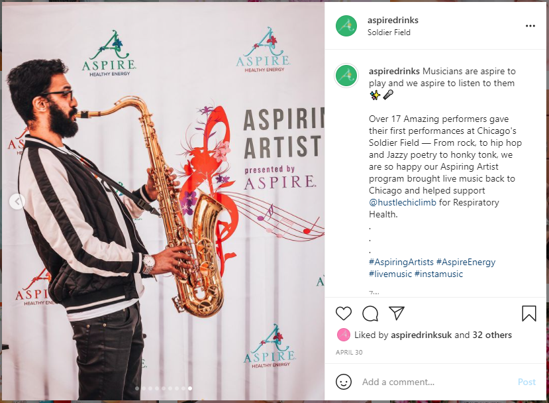Share post with paper plane icon
Viewport: 549px width, 403px height.
pyautogui.click(x=397, y=313)
